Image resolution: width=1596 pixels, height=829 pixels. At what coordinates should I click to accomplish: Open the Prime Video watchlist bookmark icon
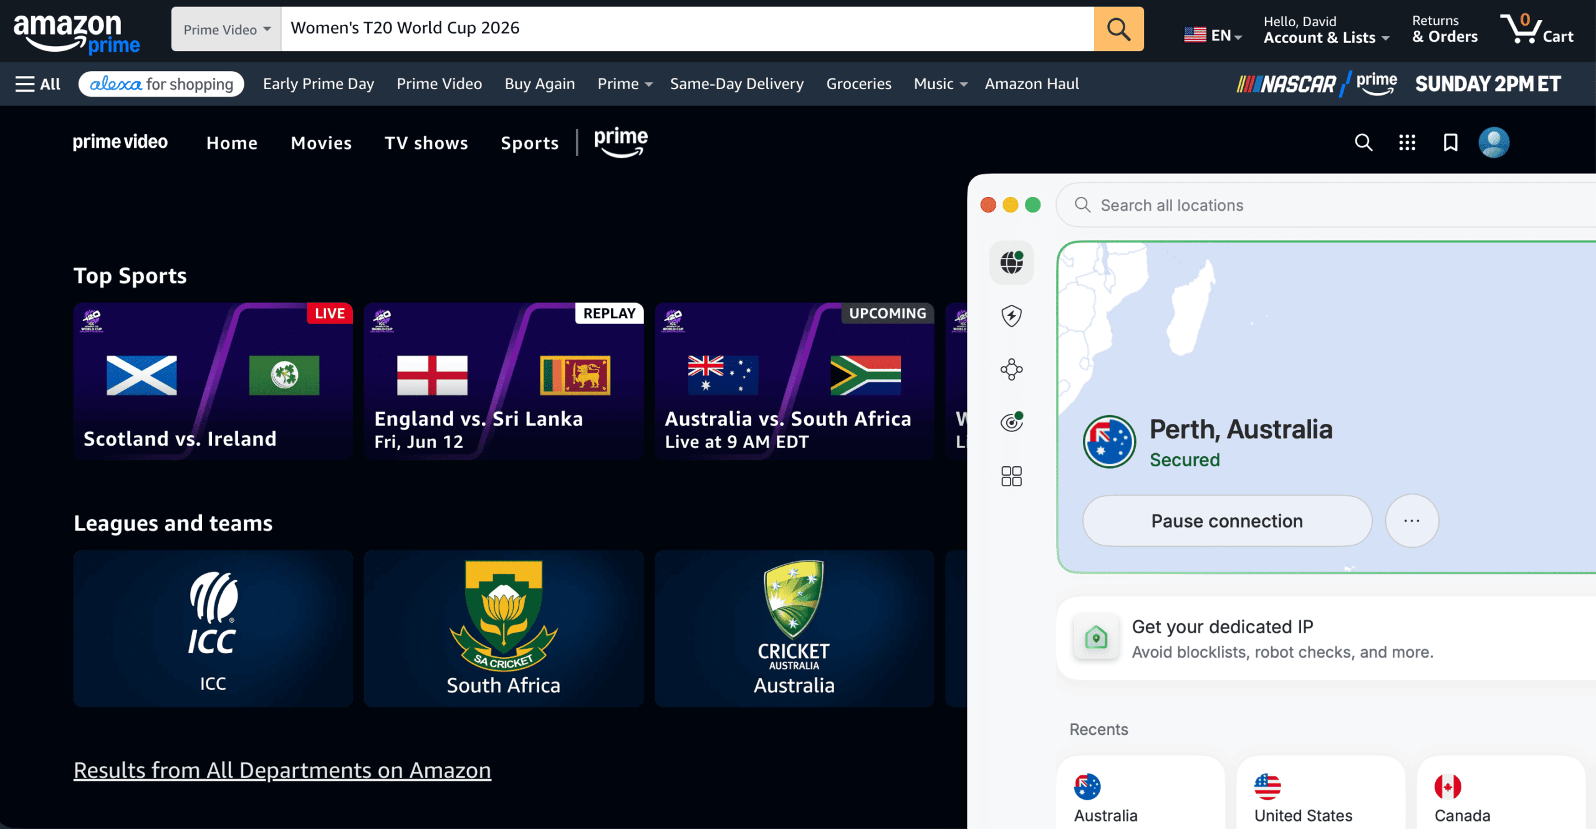(1451, 143)
